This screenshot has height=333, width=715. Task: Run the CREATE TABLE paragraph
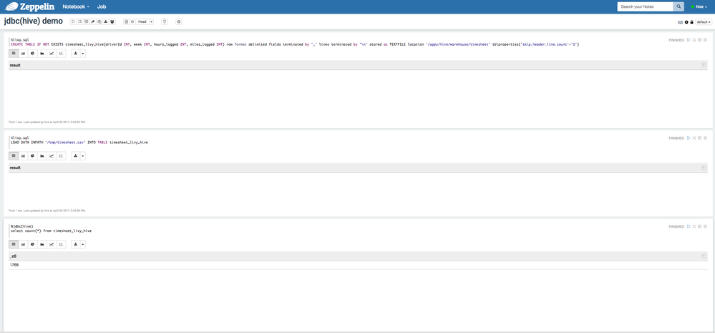click(689, 39)
